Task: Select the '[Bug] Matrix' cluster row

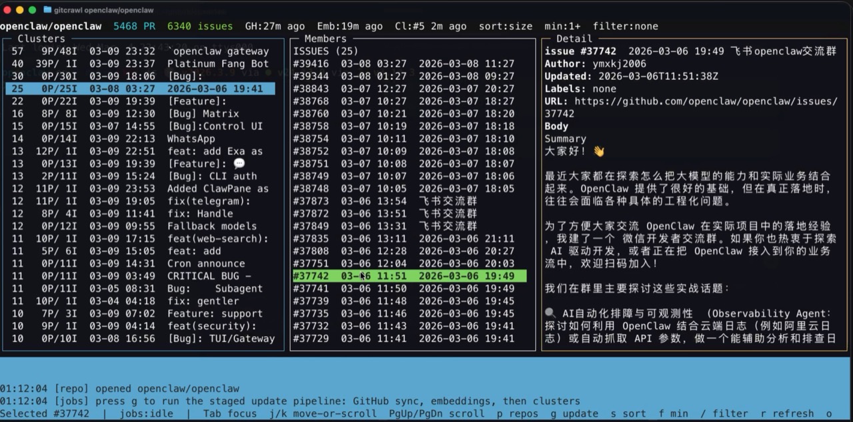Action: tap(140, 114)
